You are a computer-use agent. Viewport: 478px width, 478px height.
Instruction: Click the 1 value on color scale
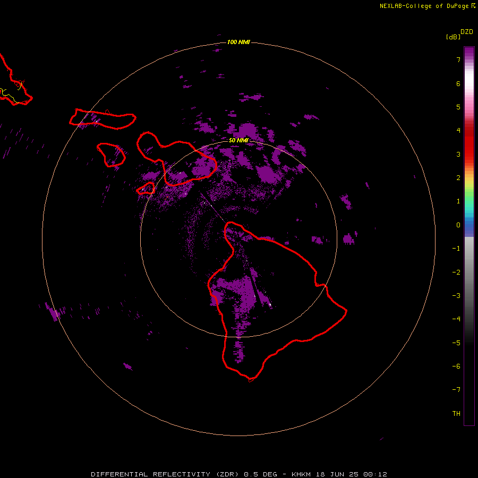tap(458, 201)
